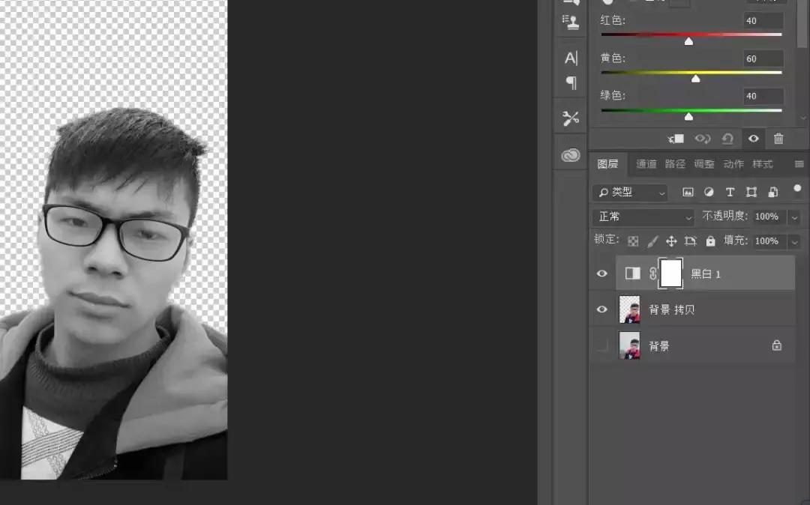Filter layers by shape layers icon
This screenshot has height=505, width=810.
751,193
